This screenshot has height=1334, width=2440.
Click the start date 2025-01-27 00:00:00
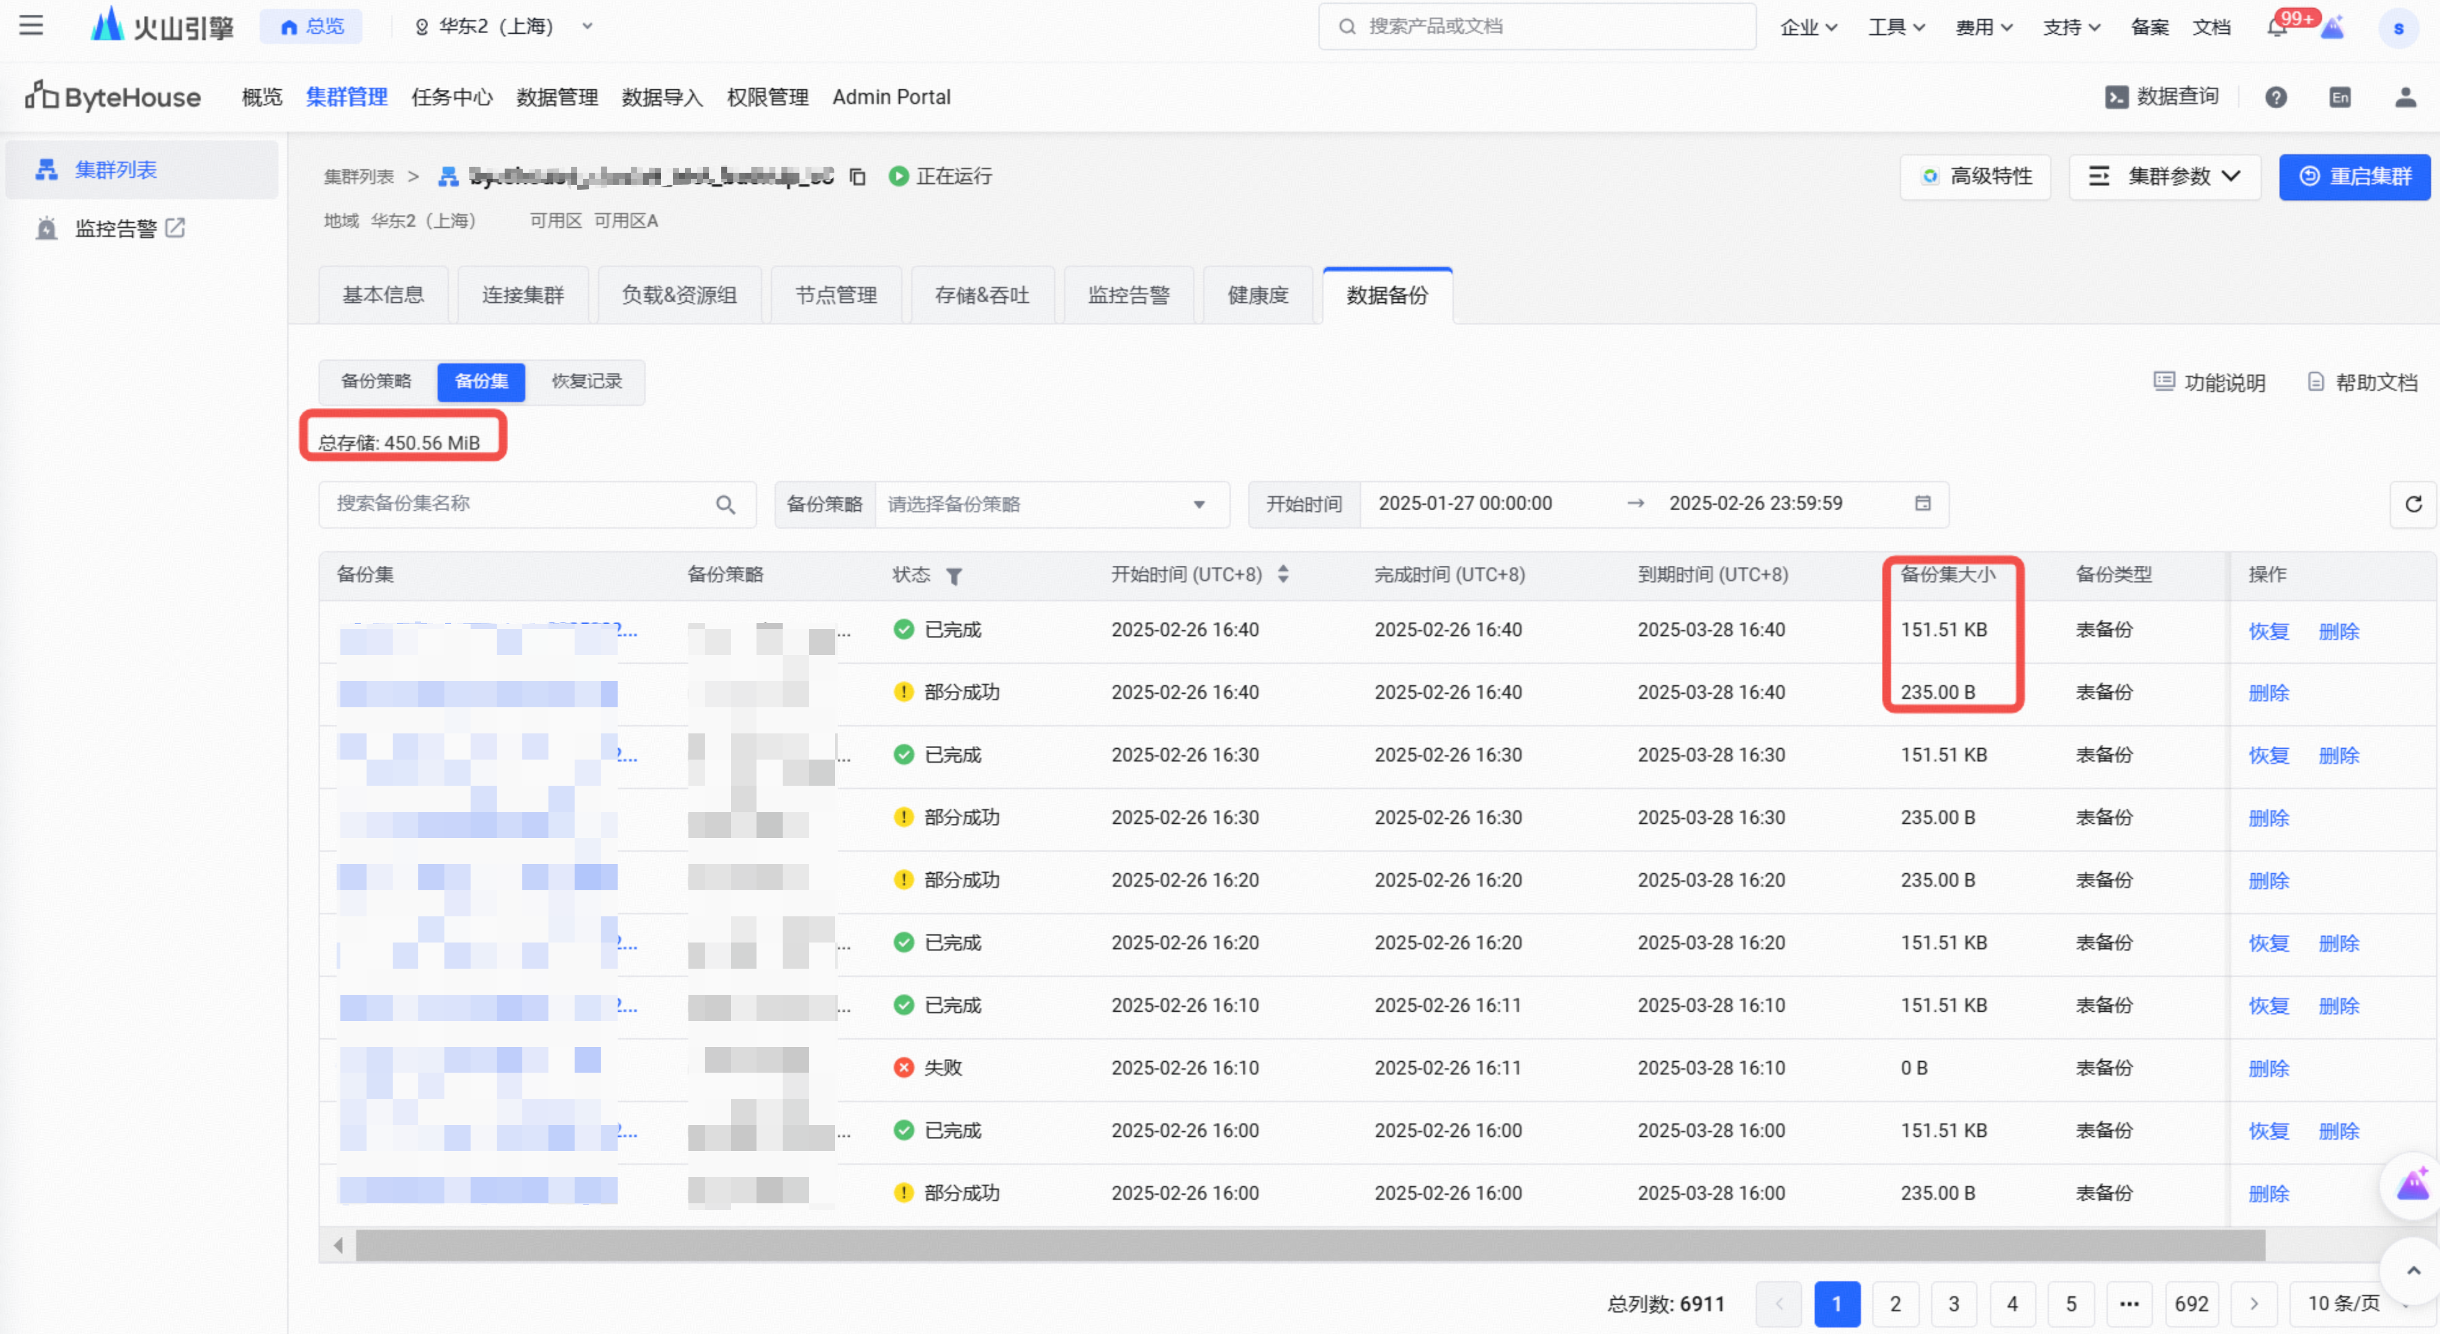pos(1465,504)
